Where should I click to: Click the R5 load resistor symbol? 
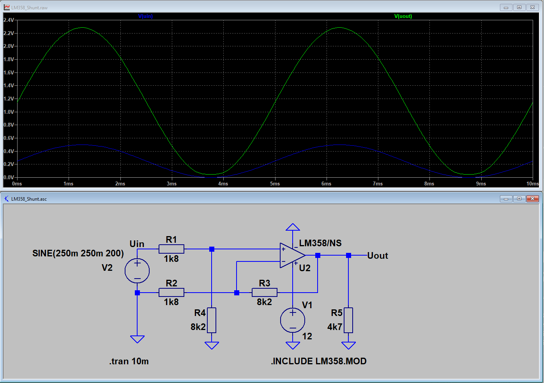pos(348,320)
